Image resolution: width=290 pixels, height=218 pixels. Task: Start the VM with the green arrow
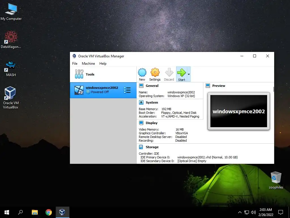coord(182,72)
